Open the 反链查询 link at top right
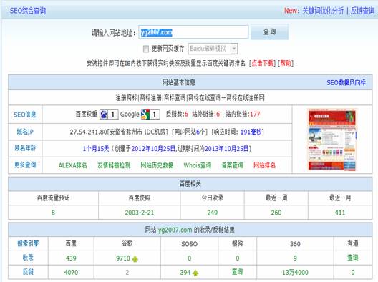This screenshot has height=282, width=378. pos(362,11)
